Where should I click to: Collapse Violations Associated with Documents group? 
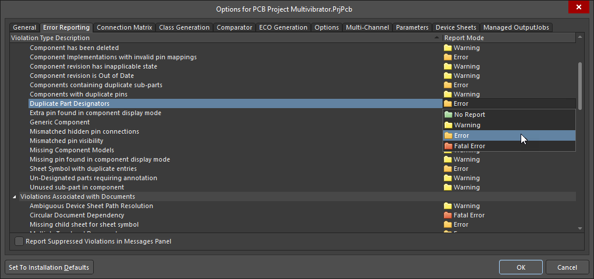pyautogui.click(x=15, y=197)
